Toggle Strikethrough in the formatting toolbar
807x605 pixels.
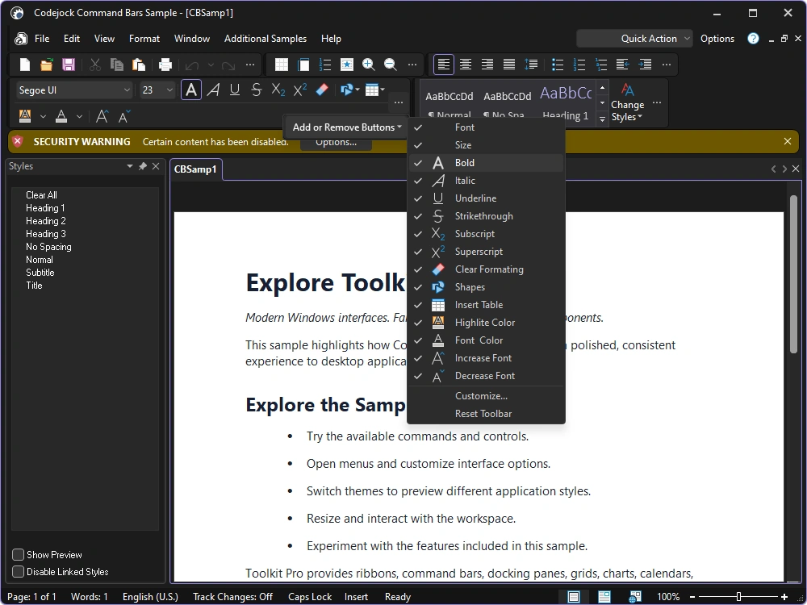click(x=257, y=90)
